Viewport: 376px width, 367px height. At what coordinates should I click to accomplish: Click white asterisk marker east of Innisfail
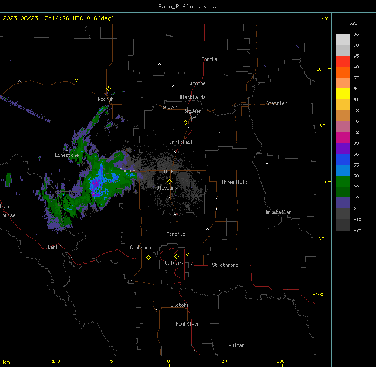coord(219,132)
